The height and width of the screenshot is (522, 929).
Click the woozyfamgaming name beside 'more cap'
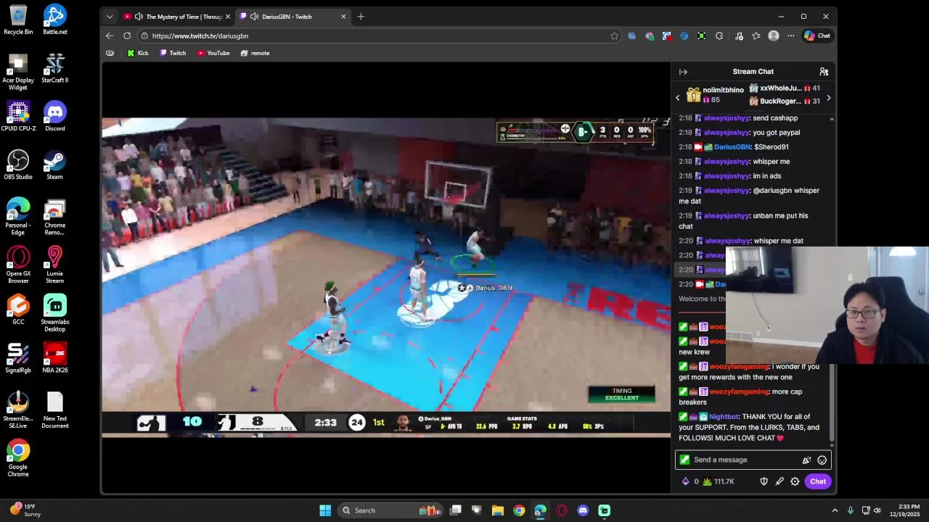coord(739,391)
